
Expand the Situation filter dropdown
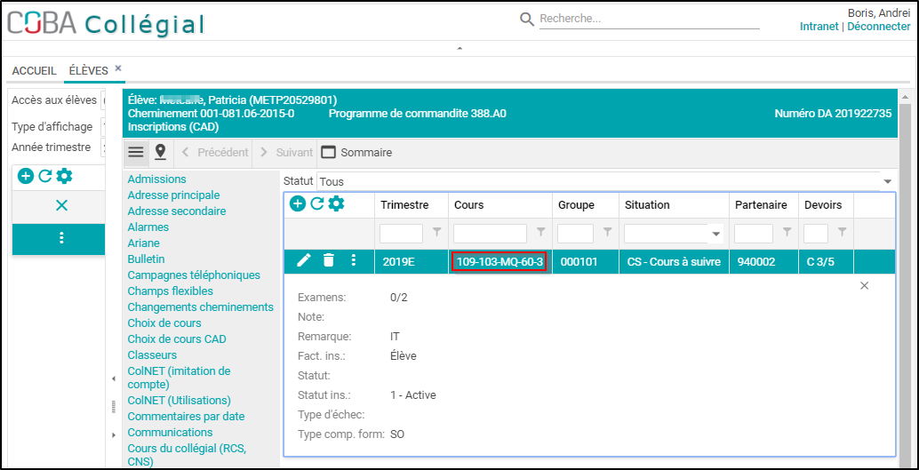coord(716,234)
